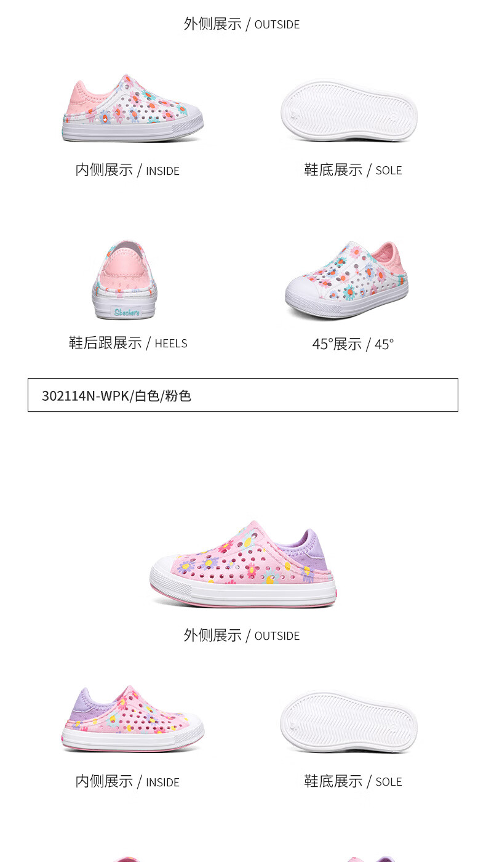Click the Skechers logo on shoe heel
This screenshot has height=862, width=486.
pos(126,312)
